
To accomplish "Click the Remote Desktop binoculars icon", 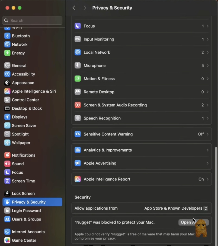I will (78, 92).
